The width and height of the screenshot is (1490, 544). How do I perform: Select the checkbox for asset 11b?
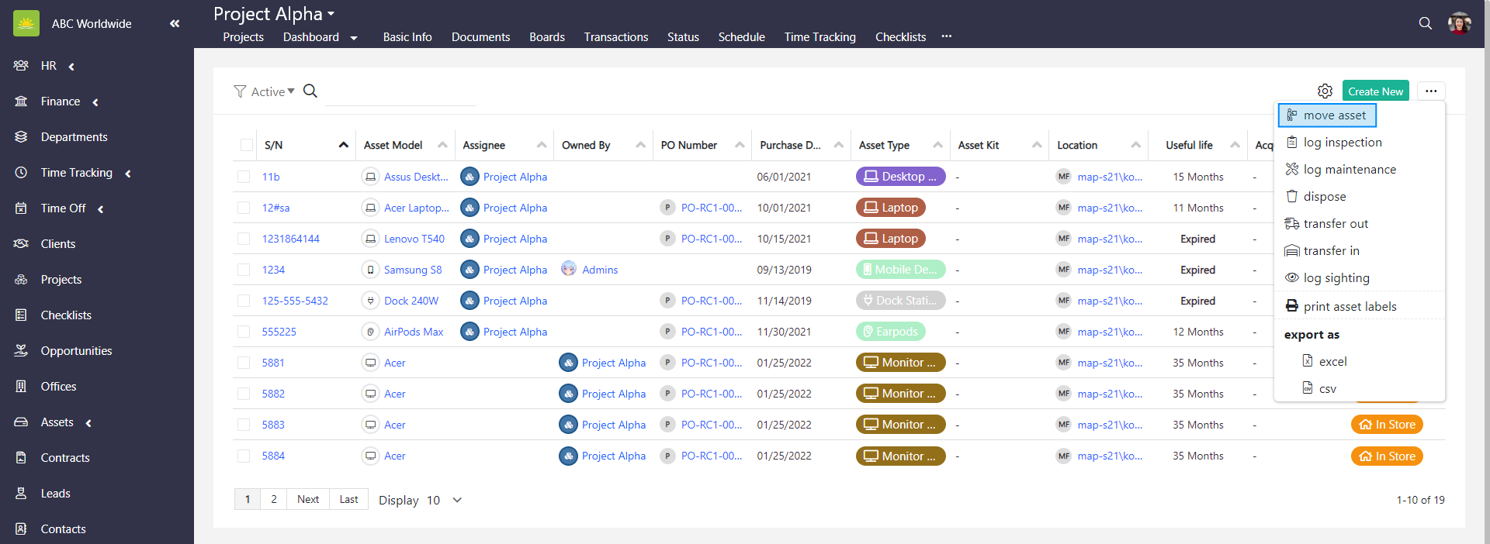[x=244, y=177]
